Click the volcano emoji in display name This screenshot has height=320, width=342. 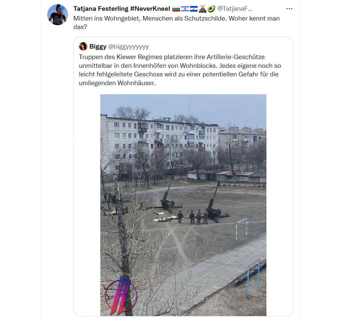(202, 9)
